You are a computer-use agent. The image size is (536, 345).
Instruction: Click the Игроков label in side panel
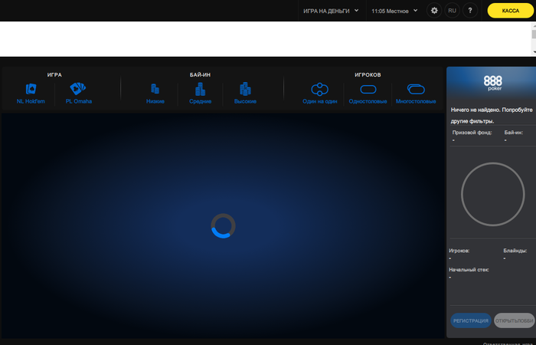459,251
